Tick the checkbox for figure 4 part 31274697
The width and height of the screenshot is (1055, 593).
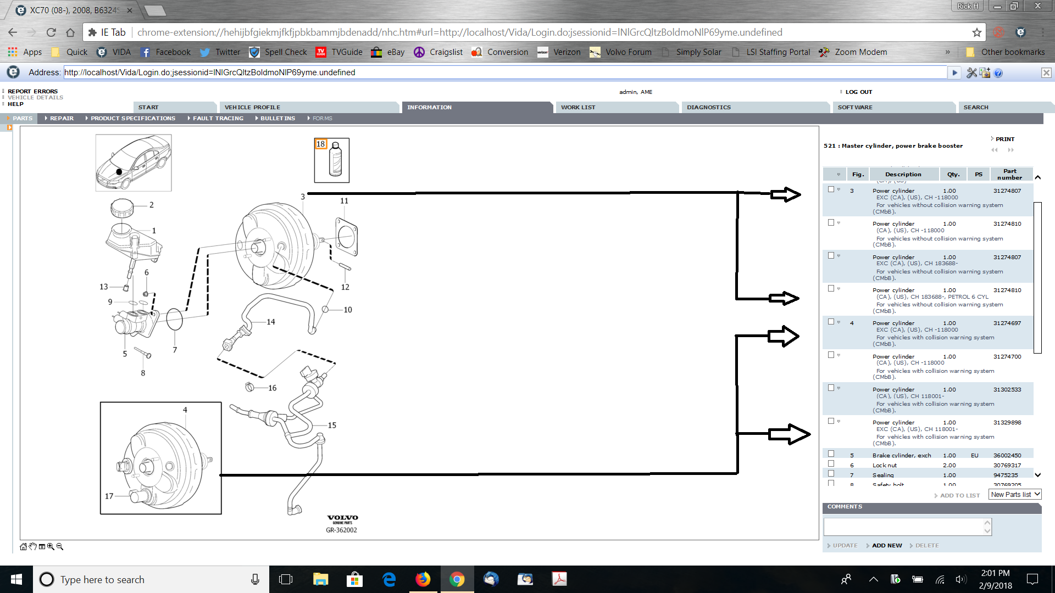[x=831, y=322]
